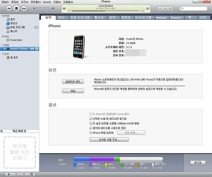Switch to the TV 프로그램 tab
Viewport: 212px width, 177px height.
pyautogui.click(x=143, y=18)
